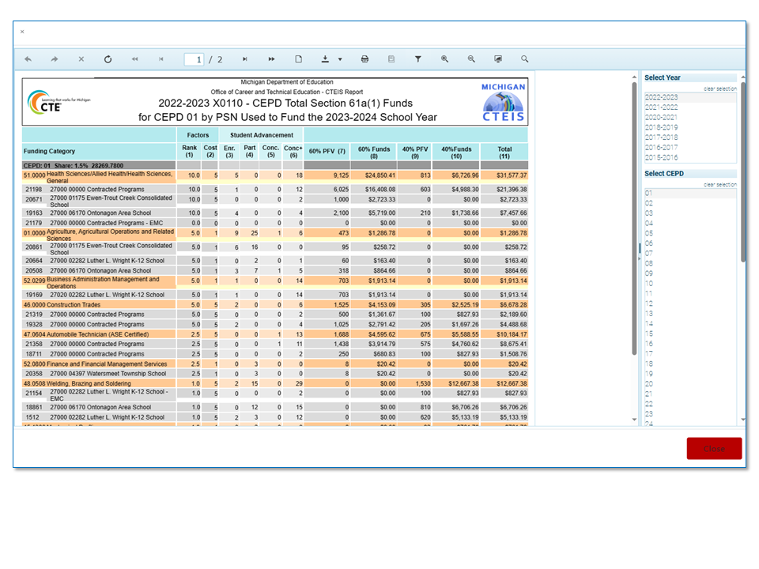Viewport: 759px width, 569px height.
Task: Select year 2021-2022 in the list
Action: pyautogui.click(x=661, y=107)
